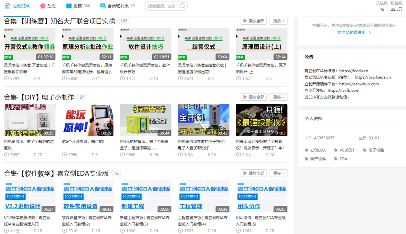Play all videos in 训练营 collection
The width and height of the screenshot is (406, 234).
(254, 21)
